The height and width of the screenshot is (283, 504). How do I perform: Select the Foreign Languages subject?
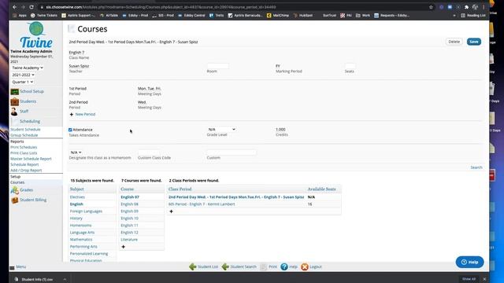[86, 211]
